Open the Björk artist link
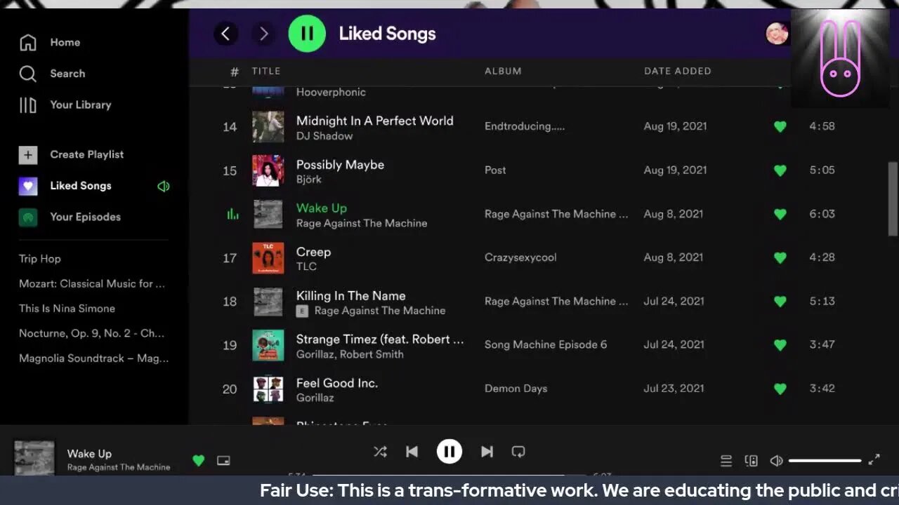The image size is (899, 505). tap(309, 180)
